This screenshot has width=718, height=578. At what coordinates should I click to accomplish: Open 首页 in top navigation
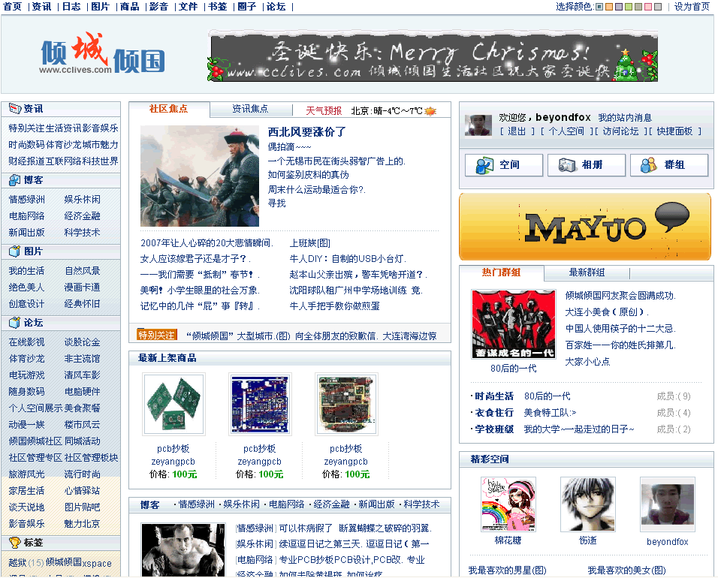(12, 7)
